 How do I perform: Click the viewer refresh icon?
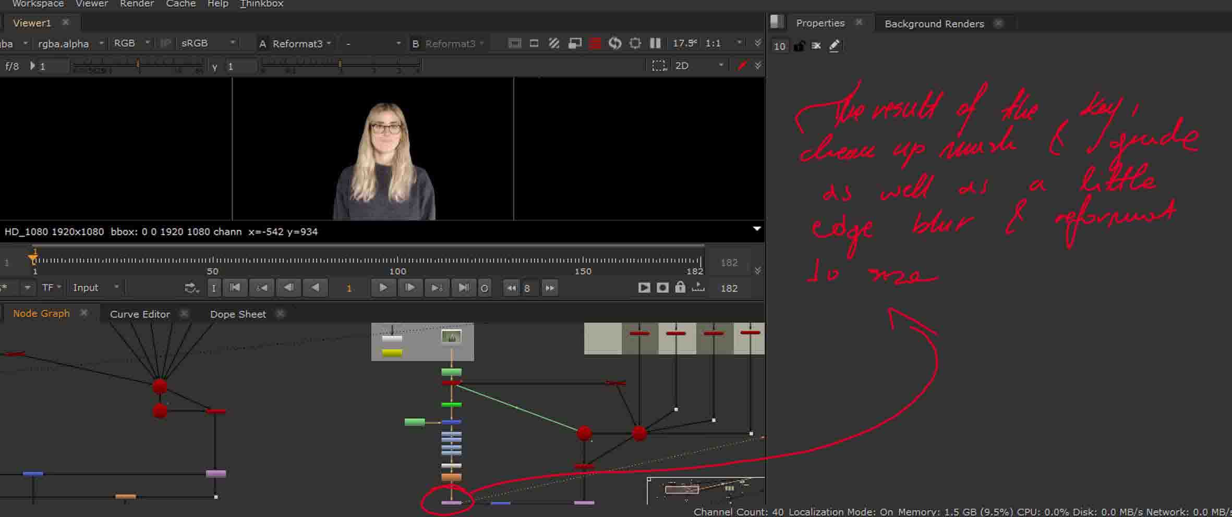615,43
